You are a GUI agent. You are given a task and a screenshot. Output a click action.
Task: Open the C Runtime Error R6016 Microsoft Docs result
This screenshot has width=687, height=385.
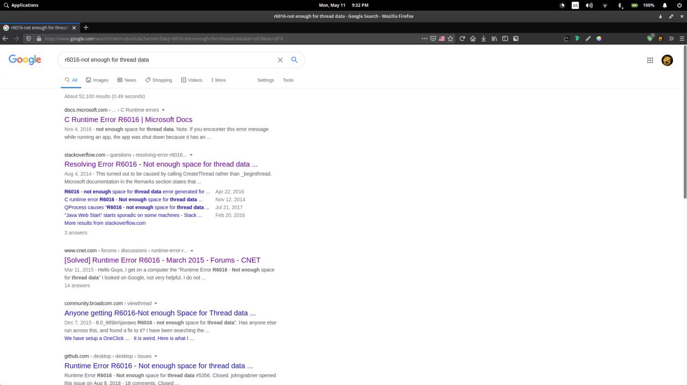(128, 119)
